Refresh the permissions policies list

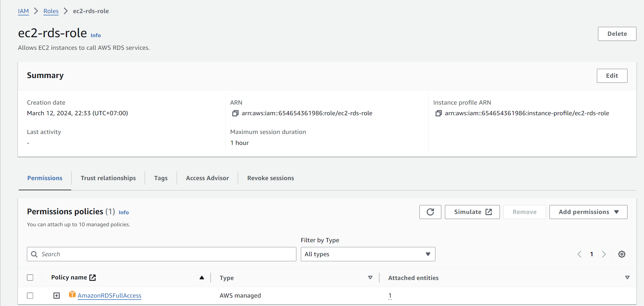click(430, 212)
